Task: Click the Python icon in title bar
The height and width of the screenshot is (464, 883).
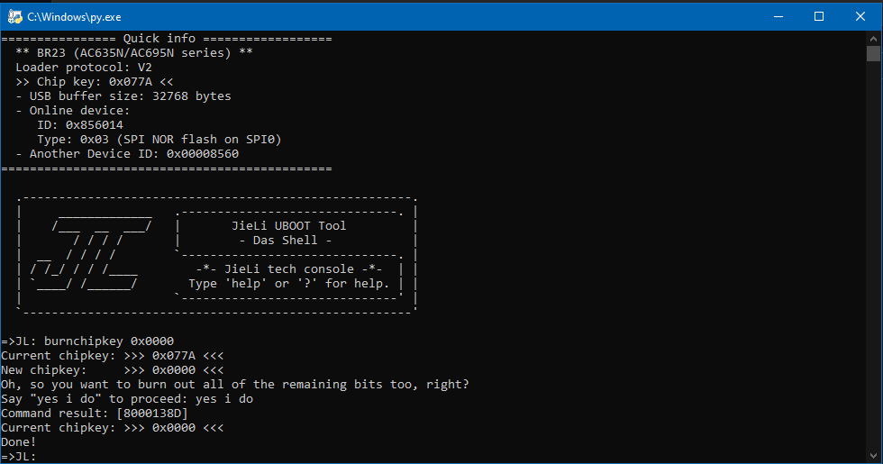Action: click(x=14, y=17)
